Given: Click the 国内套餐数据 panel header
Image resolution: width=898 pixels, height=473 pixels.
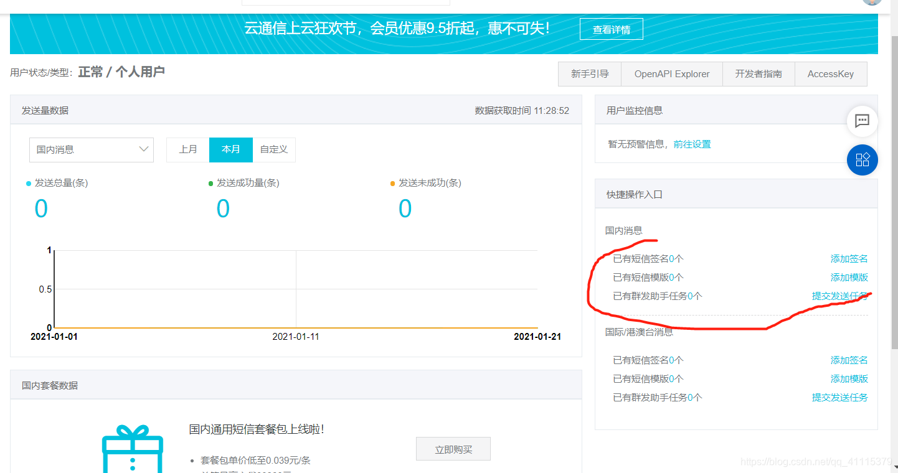Looking at the screenshot, I should point(296,385).
